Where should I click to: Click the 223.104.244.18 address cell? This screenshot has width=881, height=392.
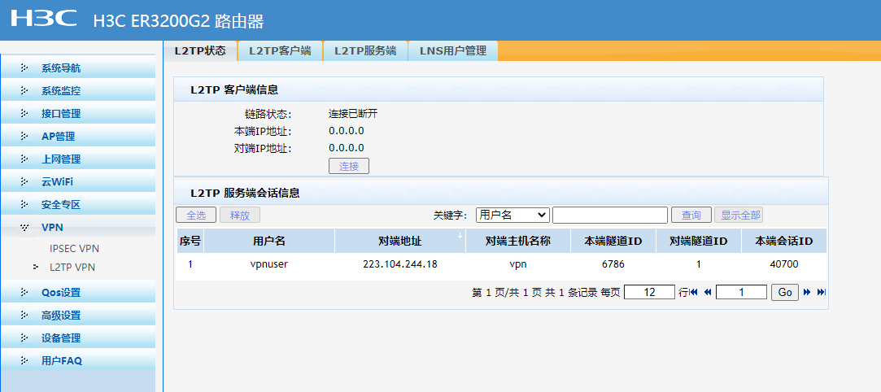(400, 264)
